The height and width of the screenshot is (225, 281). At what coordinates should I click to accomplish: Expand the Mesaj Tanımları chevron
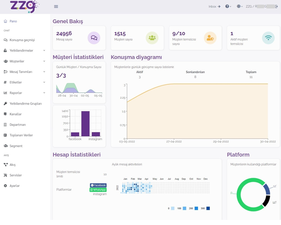click(x=44, y=72)
